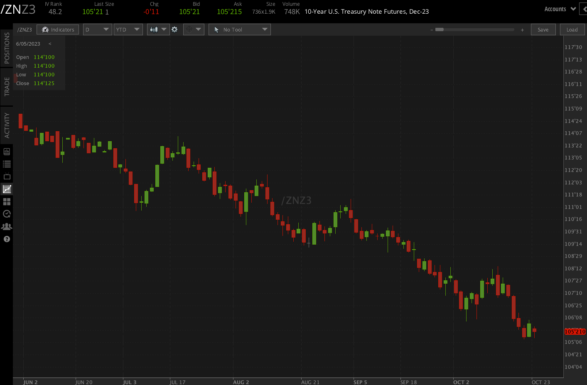Expand the Accounts dropdown

click(560, 9)
